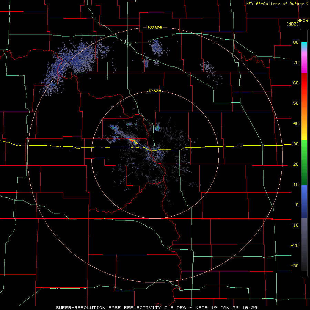Click the 20 value on the dBZ scale
Image resolution: width=310 pixels, height=310 pixels.
[x=296, y=164]
